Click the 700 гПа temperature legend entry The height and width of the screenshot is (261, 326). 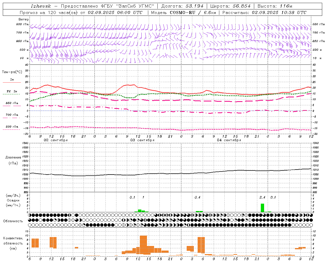point(12,116)
